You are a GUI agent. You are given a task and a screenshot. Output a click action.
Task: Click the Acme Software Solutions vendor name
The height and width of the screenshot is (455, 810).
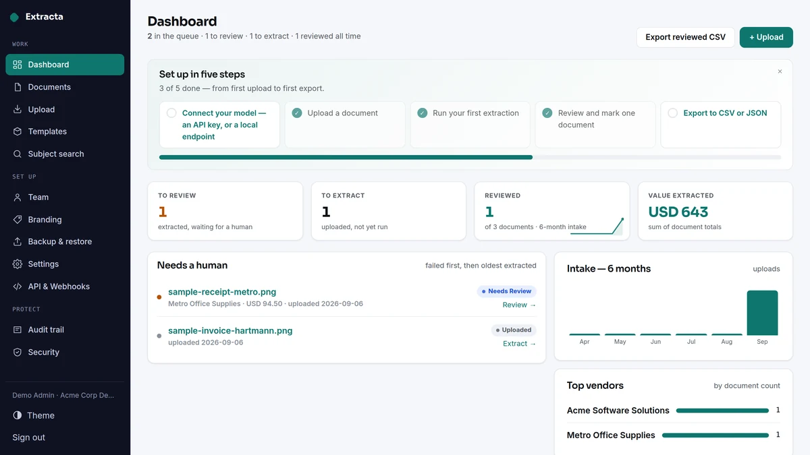(x=618, y=411)
